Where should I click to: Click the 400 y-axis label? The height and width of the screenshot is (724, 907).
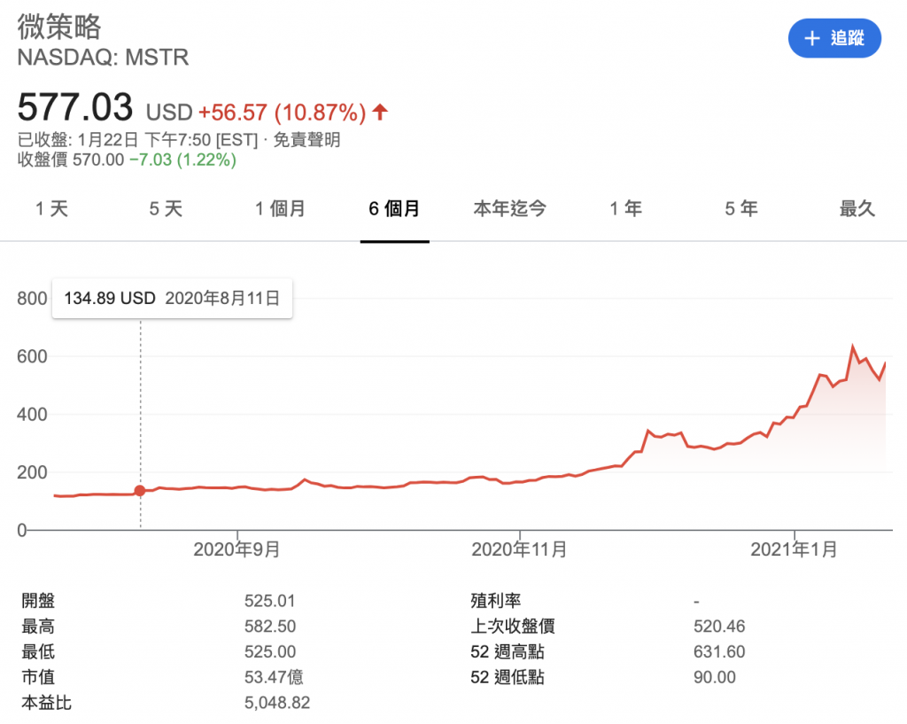pyautogui.click(x=32, y=415)
